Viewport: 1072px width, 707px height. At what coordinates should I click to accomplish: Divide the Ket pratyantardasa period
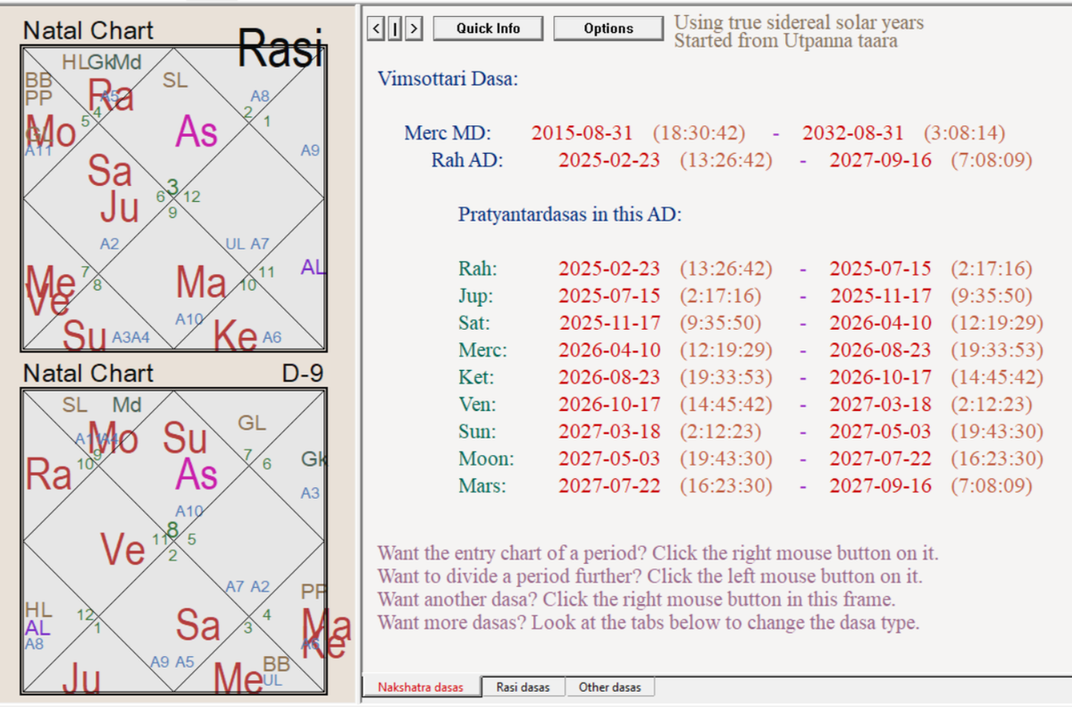750,377
